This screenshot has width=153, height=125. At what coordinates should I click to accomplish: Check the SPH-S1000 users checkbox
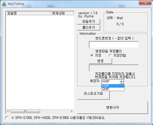pos(7,118)
